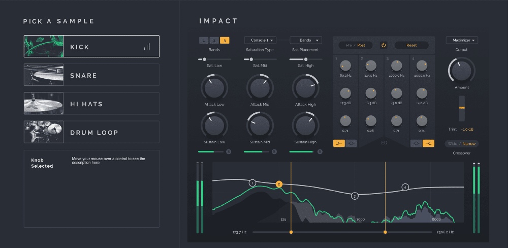The height and width of the screenshot is (248, 508).
Task: Select the 1 band mode button
Action: (204, 40)
